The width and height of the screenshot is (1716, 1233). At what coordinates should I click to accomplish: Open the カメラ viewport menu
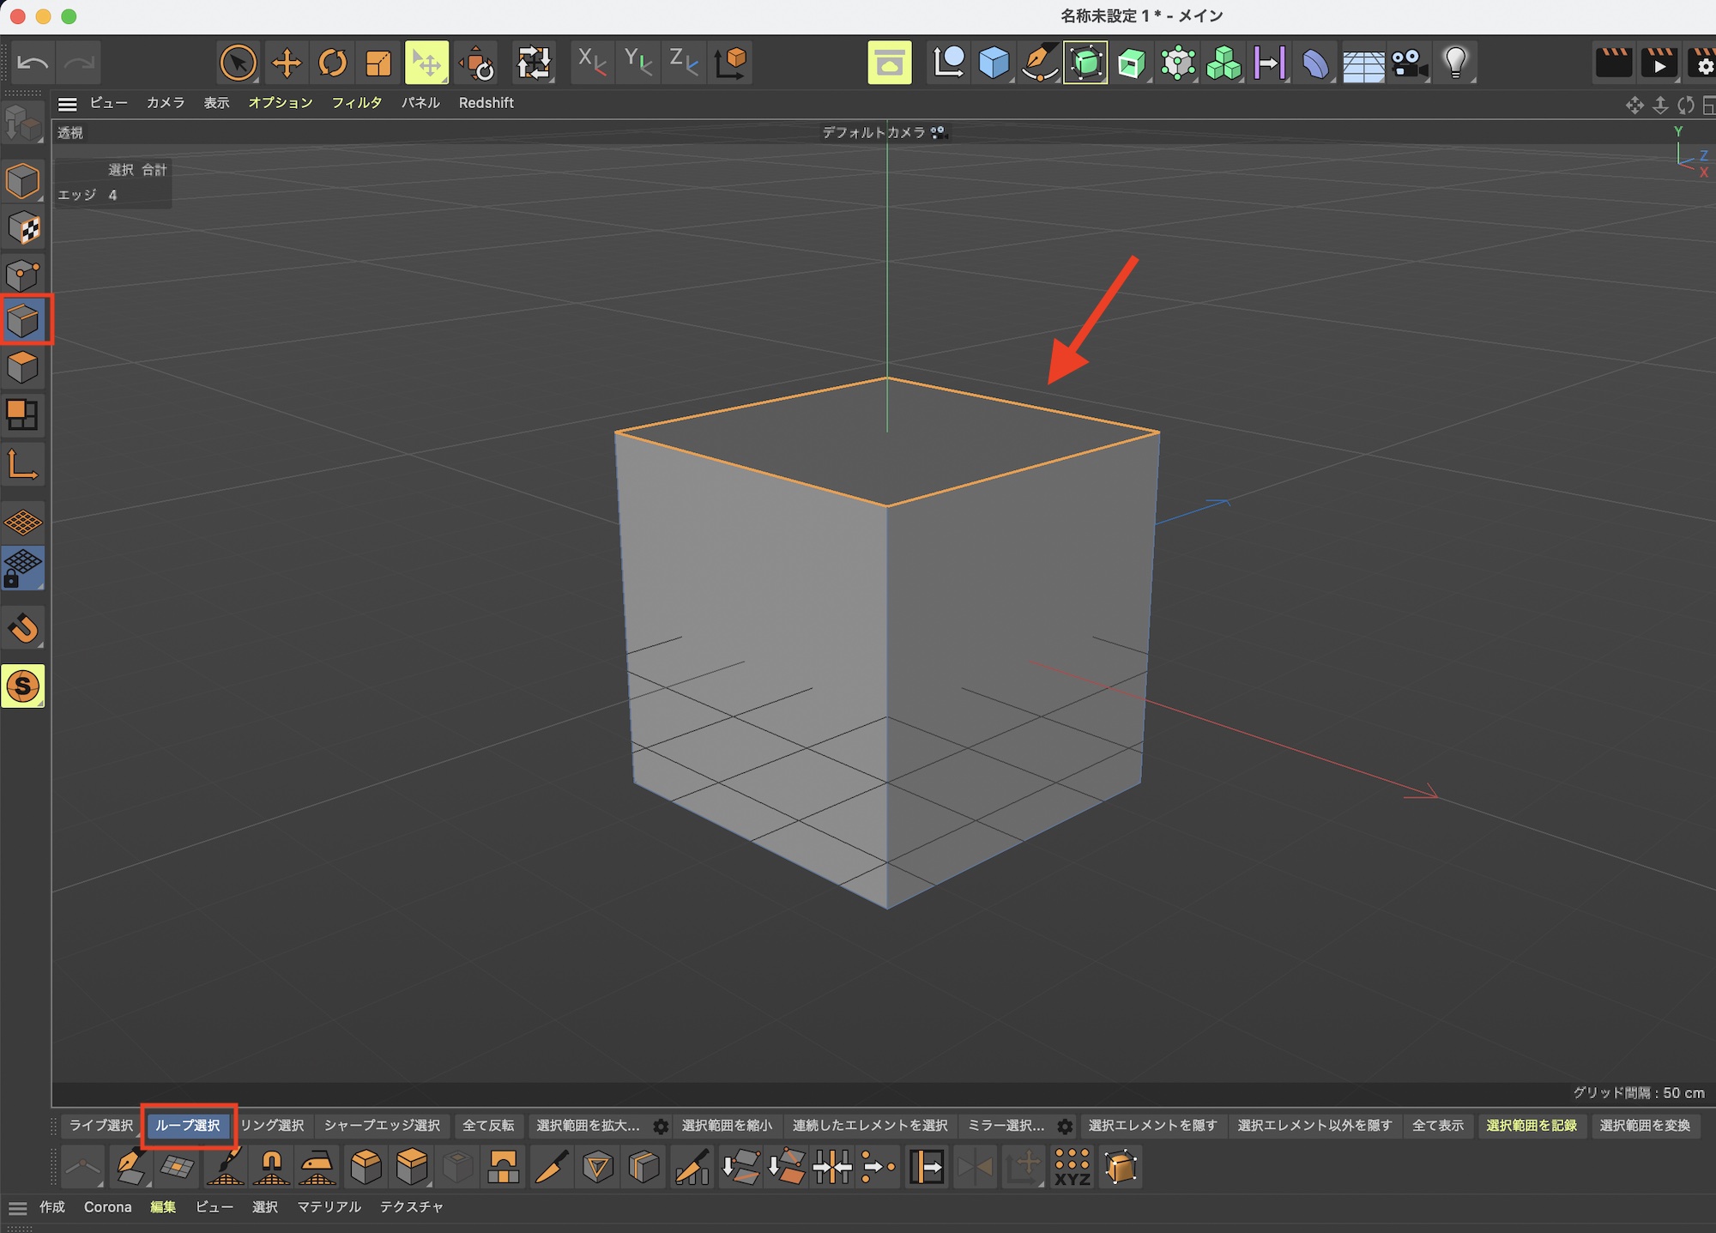165,103
